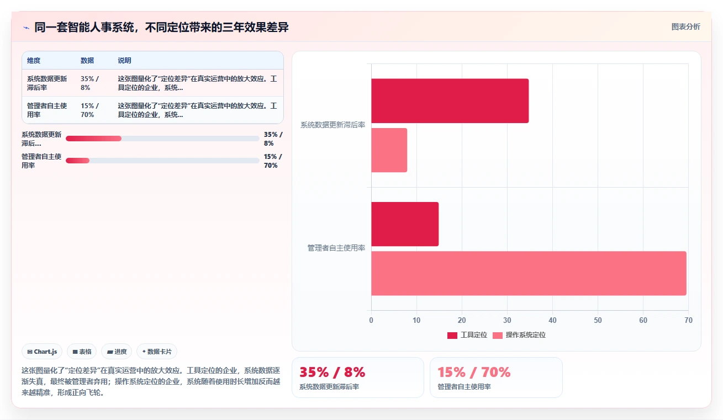Click the 管理者自主使用率 y-axis label on the chart

(336, 248)
